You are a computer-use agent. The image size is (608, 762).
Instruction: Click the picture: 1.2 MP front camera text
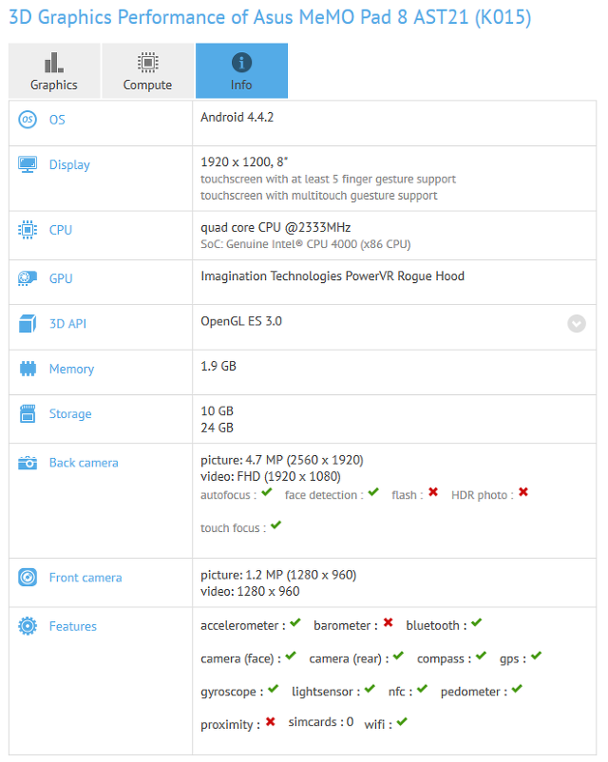pyautogui.click(x=278, y=575)
